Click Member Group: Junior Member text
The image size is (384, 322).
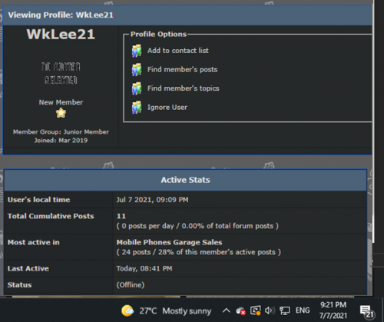pyautogui.click(x=61, y=132)
